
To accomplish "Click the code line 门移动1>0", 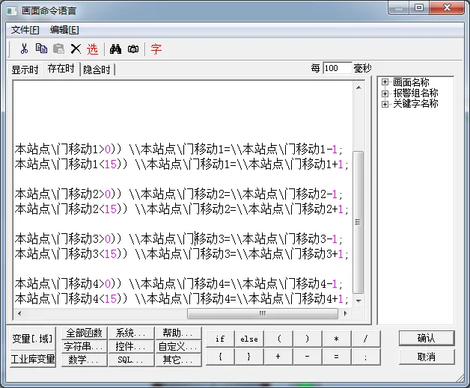I will (178, 149).
